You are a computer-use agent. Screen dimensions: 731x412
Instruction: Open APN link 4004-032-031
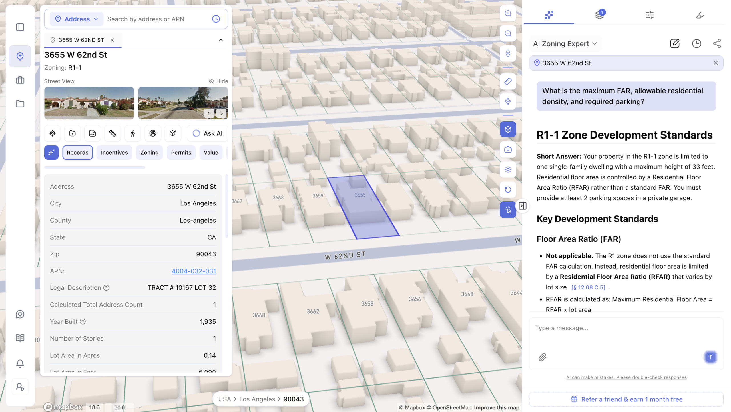point(194,271)
